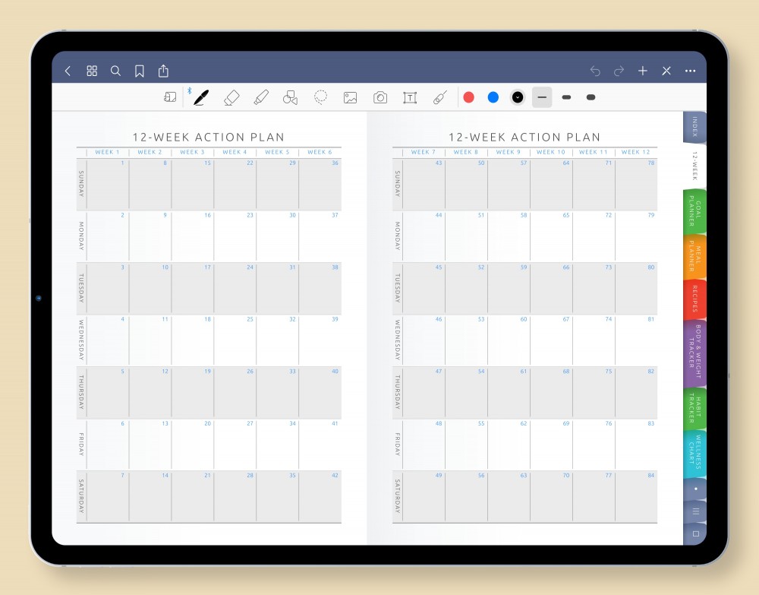Tap the day 32 Wednesday cell
The width and height of the screenshot is (759, 595).
click(x=277, y=340)
